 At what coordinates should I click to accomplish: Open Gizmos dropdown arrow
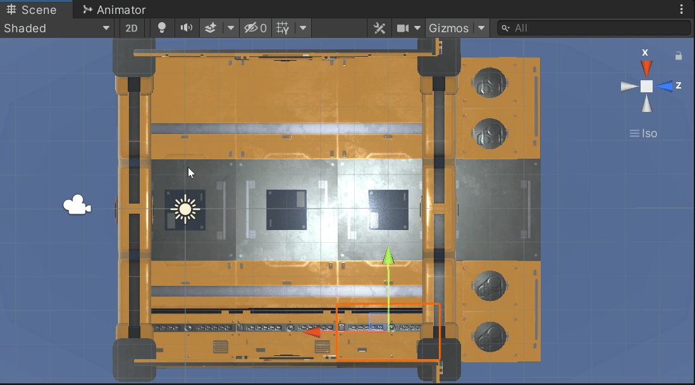[x=481, y=28]
